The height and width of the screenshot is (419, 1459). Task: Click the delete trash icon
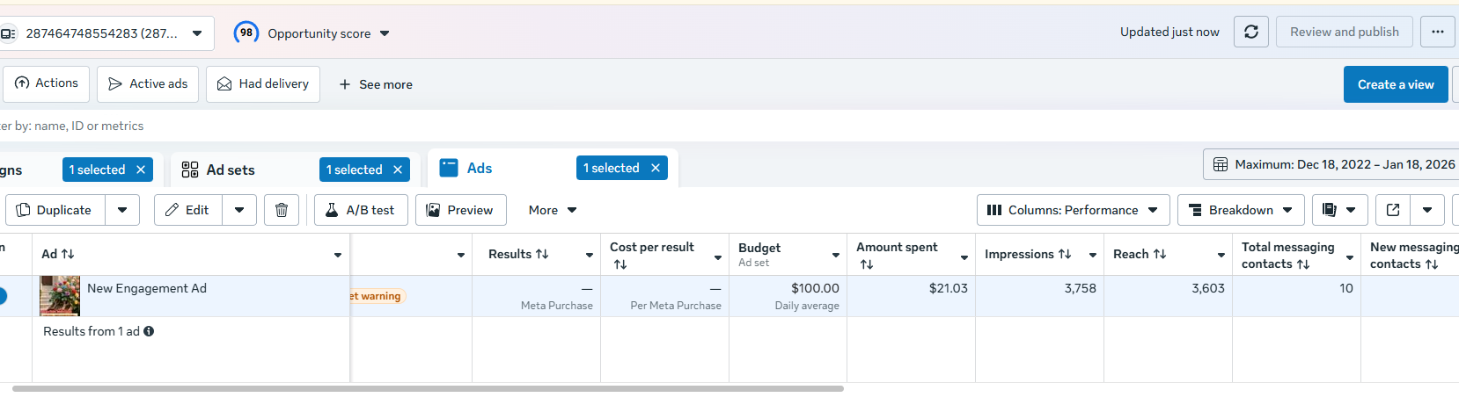282,210
